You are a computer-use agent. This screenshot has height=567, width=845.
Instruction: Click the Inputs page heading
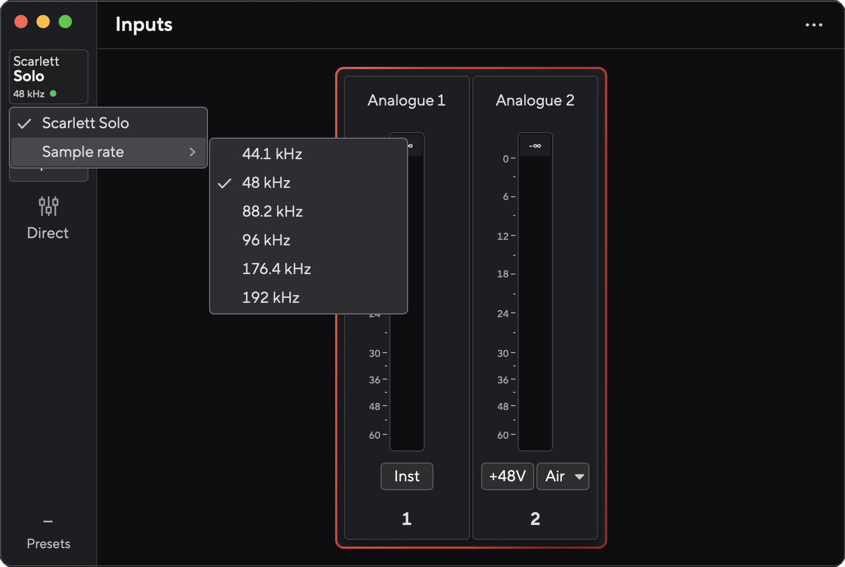pyautogui.click(x=144, y=25)
